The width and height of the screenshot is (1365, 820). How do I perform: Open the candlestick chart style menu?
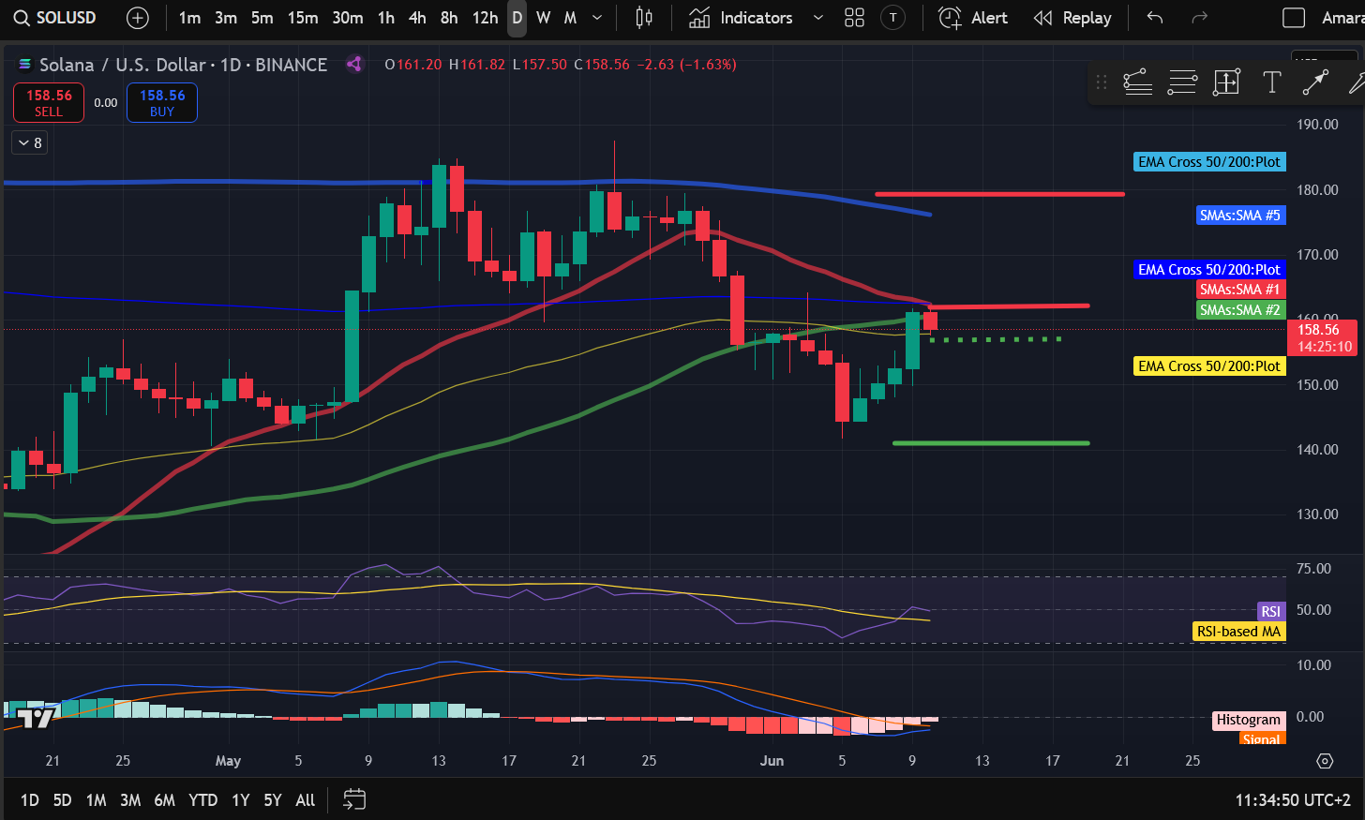[644, 18]
